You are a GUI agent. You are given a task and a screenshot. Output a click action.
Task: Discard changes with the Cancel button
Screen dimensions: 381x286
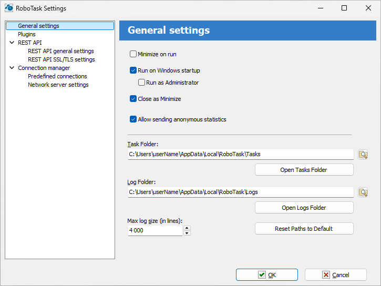[336, 275]
